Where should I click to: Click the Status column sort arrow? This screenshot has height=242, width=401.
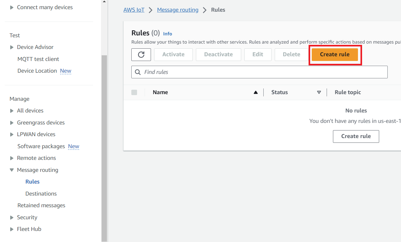tap(319, 92)
